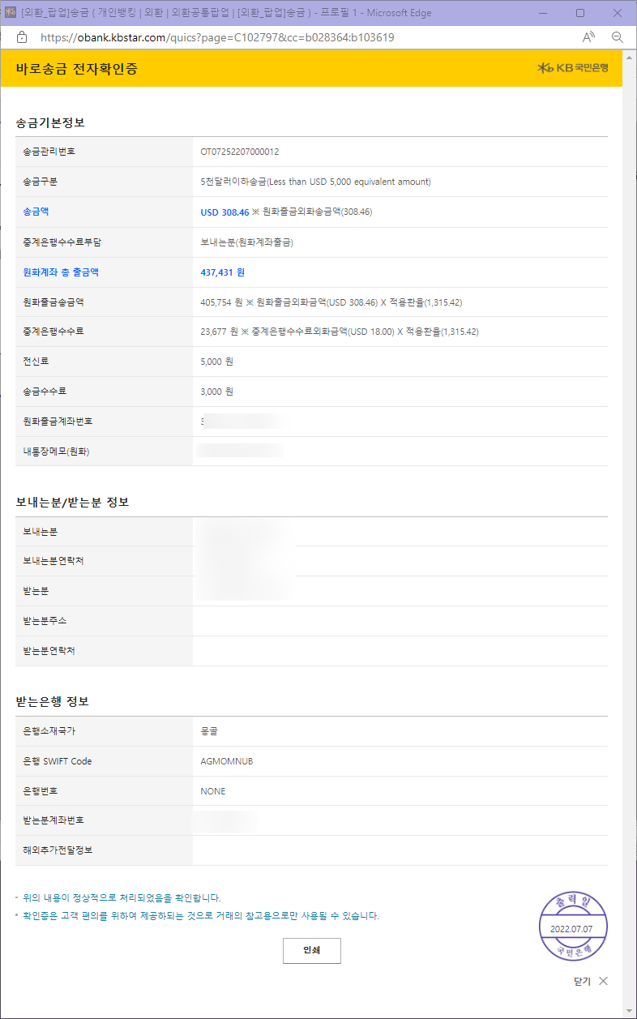Click the 보내는분연락처 label
This screenshot has width=637, height=1019.
point(53,561)
